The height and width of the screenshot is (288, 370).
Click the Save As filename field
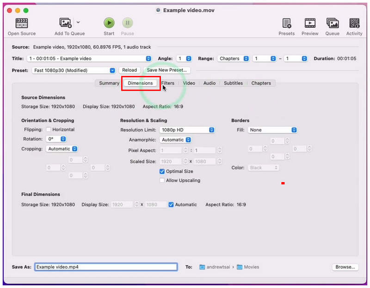tap(106, 267)
